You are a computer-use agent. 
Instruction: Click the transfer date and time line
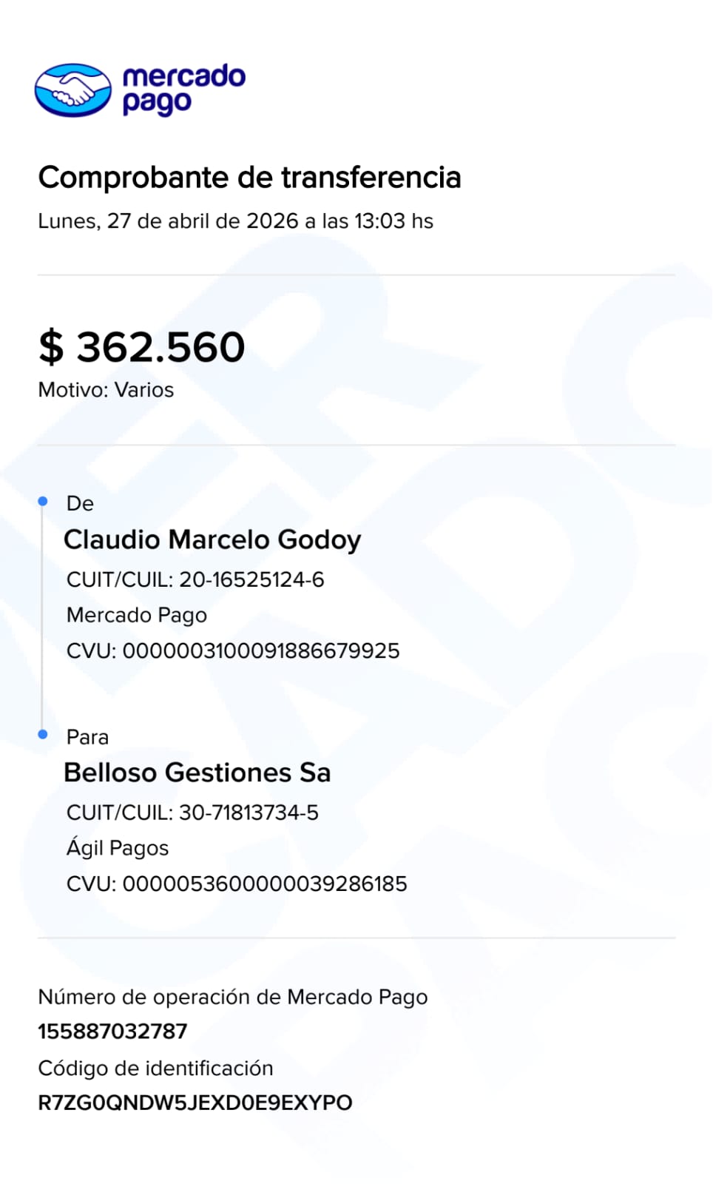point(235,221)
